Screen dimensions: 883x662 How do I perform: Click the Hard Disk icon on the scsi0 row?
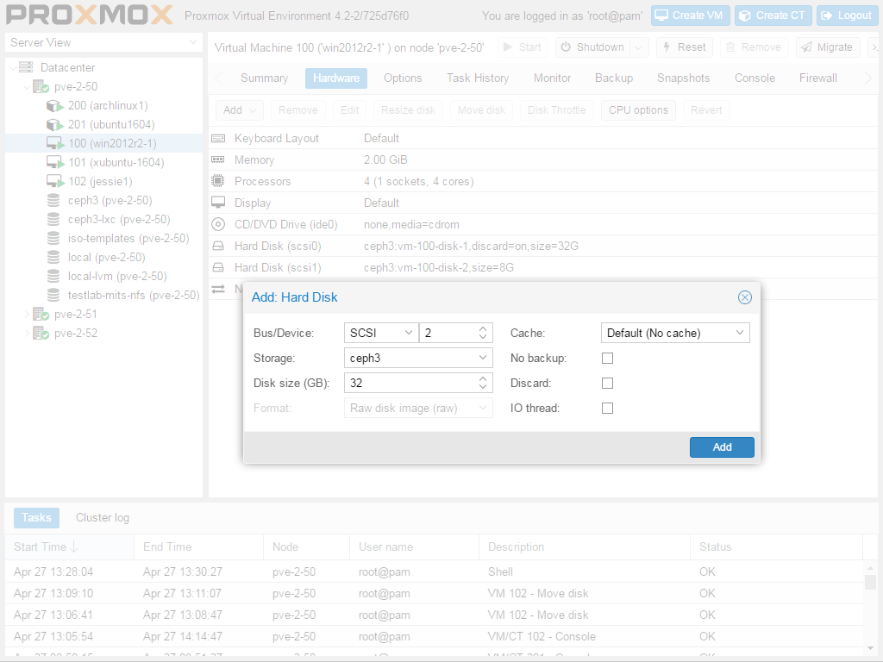218,246
